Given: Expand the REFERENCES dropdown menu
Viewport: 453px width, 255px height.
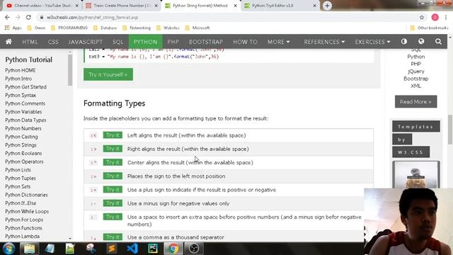Looking at the screenshot, I should tap(324, 42).
